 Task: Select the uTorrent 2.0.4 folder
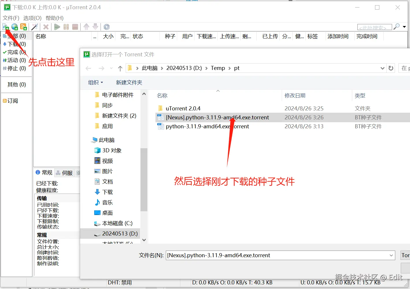point(179,108)
